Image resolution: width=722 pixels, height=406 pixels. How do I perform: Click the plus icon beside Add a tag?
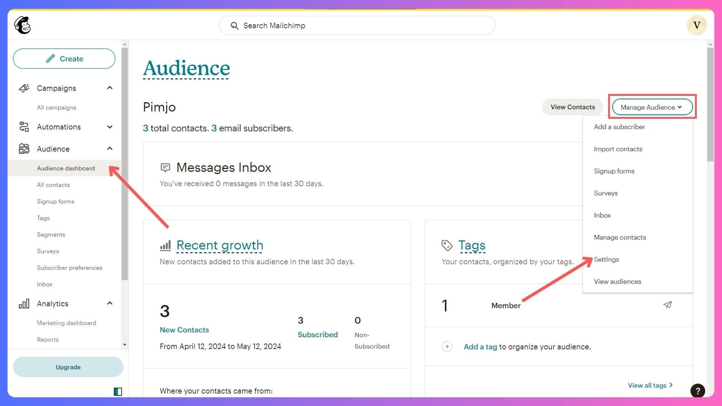(447, 347)
